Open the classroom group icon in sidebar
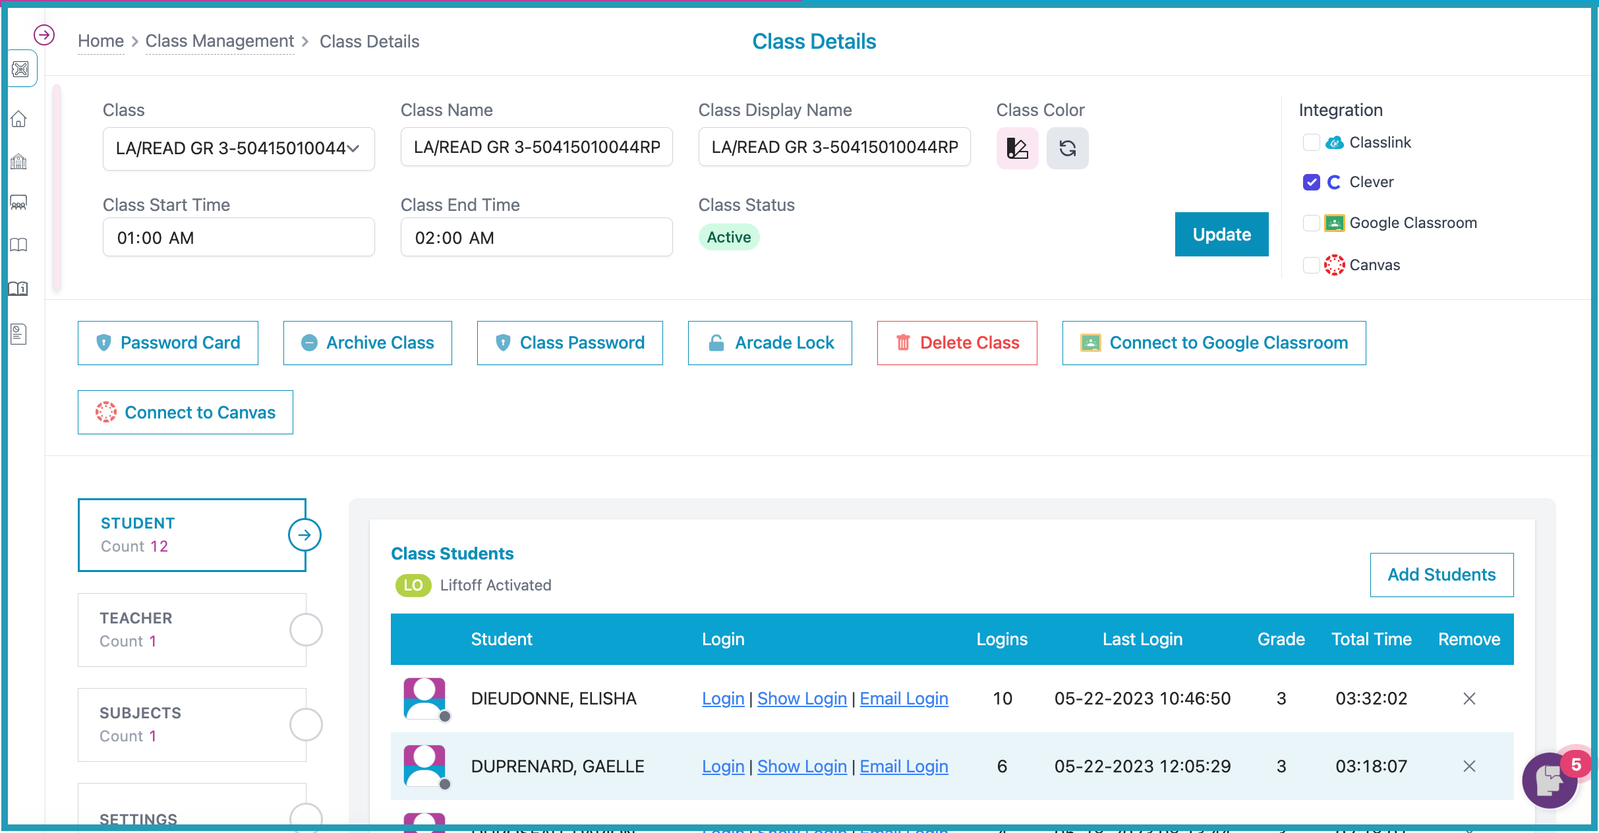The width and height of the screenshot is (1599, 833). pyautogui.click(x=19, y=203)
